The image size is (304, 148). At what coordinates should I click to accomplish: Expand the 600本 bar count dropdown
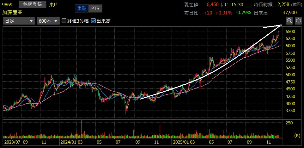pyautogui.click(x=48, y=21)
